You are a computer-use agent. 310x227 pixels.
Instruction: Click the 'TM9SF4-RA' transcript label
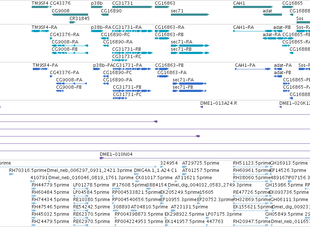click(x=44, y=27)
